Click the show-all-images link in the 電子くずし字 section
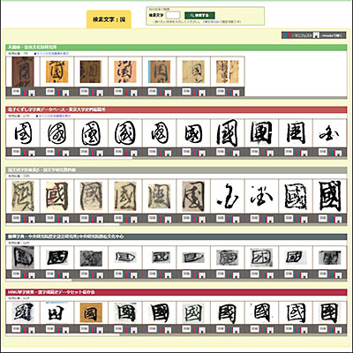Screen dimensions: 353x353 (x=53, y=116)
